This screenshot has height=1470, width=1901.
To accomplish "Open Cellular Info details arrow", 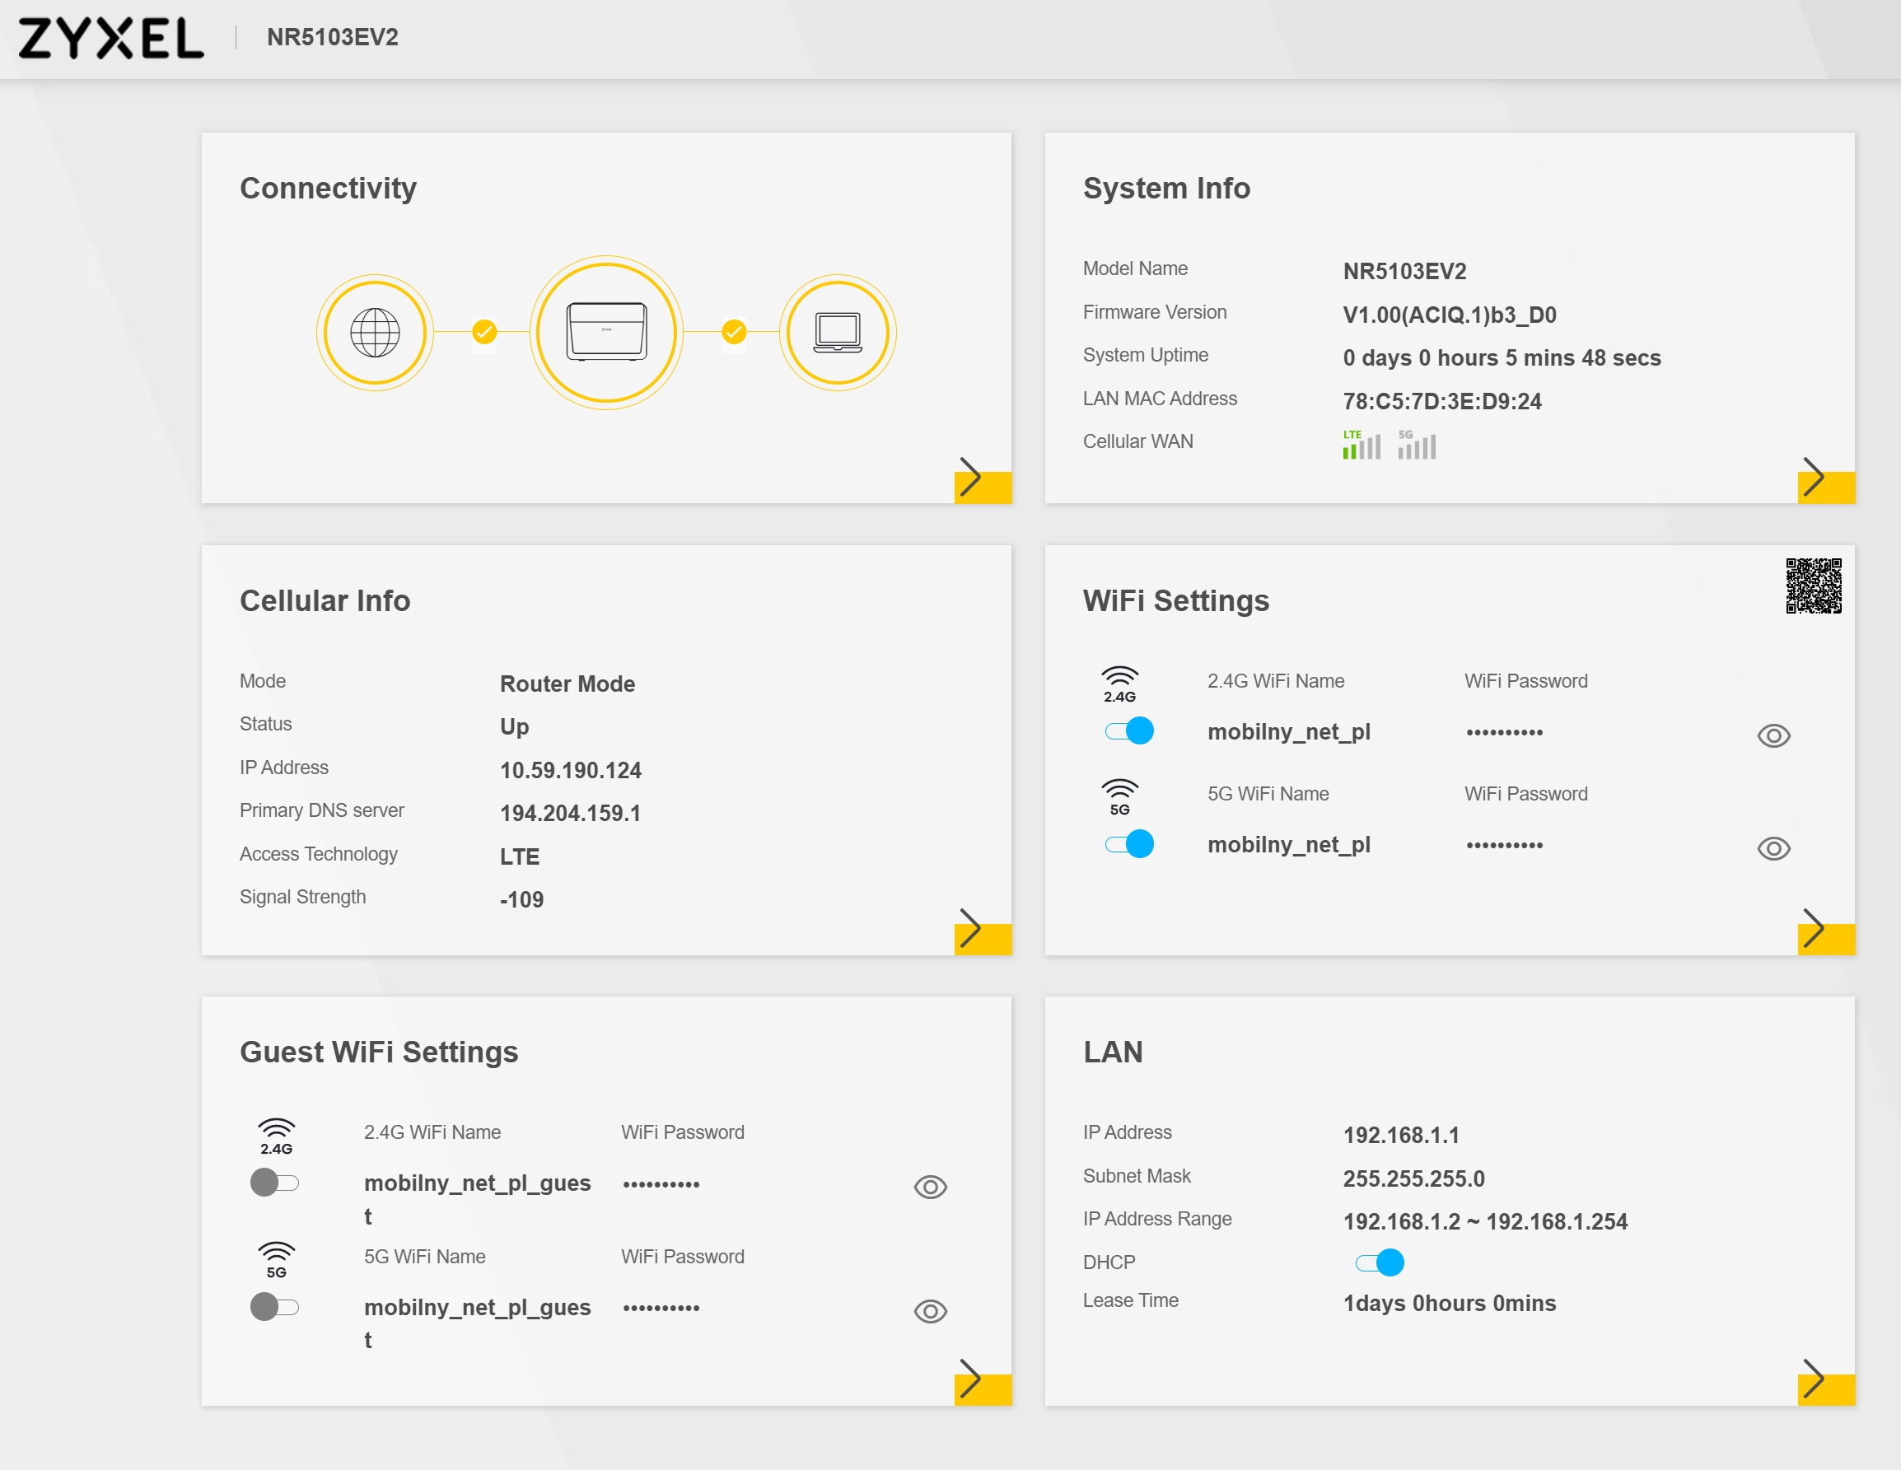I will pyautogui.click(x=973, y=931).
